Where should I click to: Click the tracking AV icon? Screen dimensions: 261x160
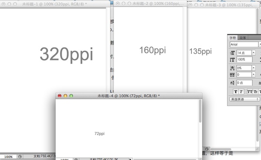click(232, 75)
